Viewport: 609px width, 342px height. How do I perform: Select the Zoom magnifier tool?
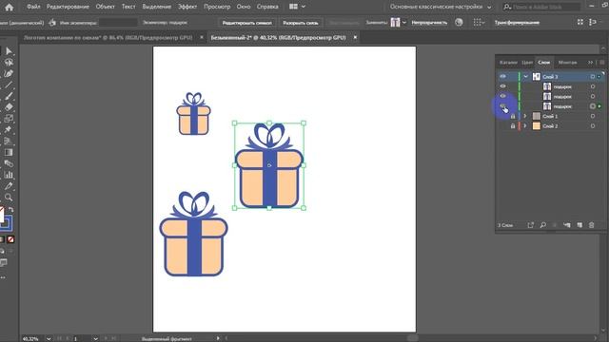(9, 198)
